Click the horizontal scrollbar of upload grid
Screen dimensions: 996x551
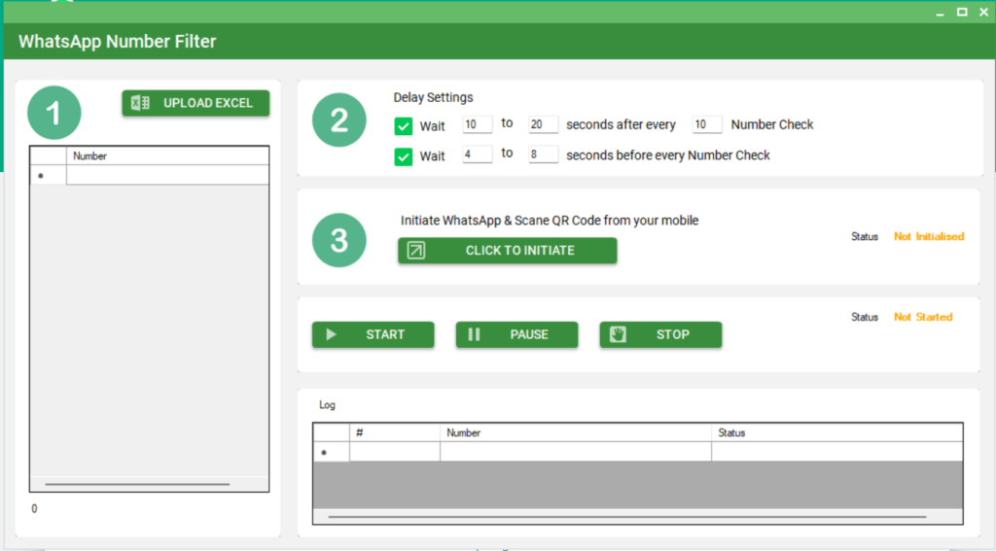(x=137, y=484)
